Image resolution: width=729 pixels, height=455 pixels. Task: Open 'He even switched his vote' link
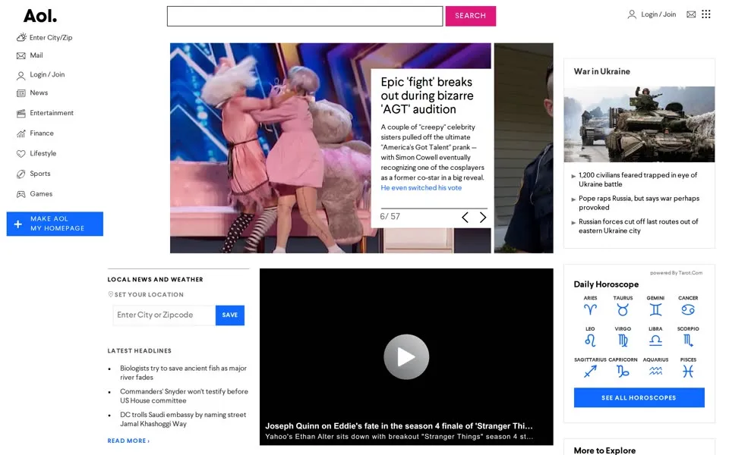tap(421, 187)
